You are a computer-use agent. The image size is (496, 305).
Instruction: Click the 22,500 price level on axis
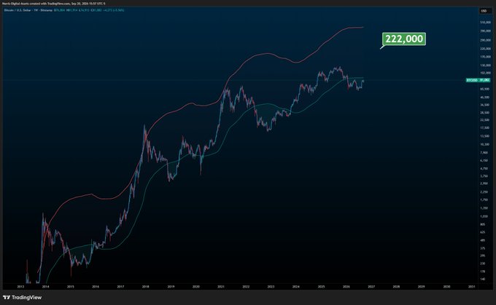[484, 120]
